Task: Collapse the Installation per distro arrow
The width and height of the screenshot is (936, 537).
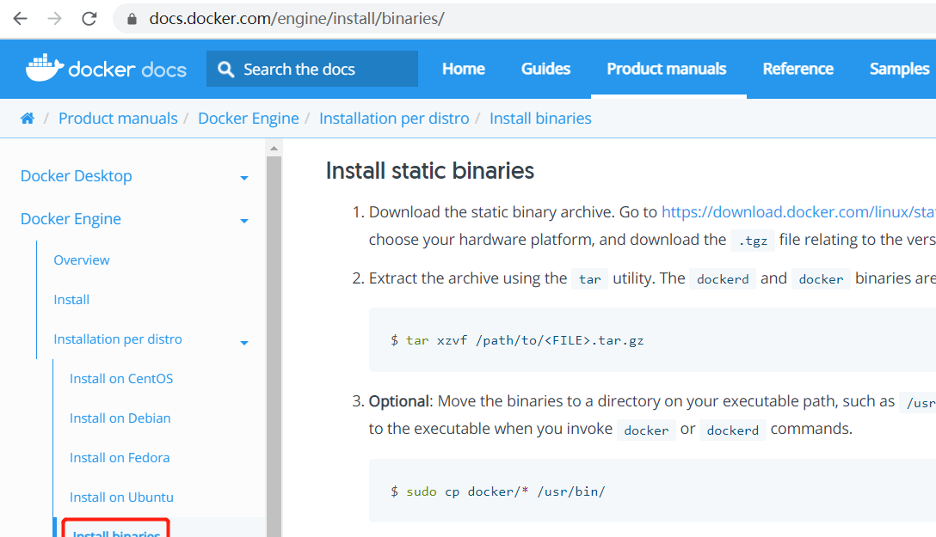Action: 244,343
